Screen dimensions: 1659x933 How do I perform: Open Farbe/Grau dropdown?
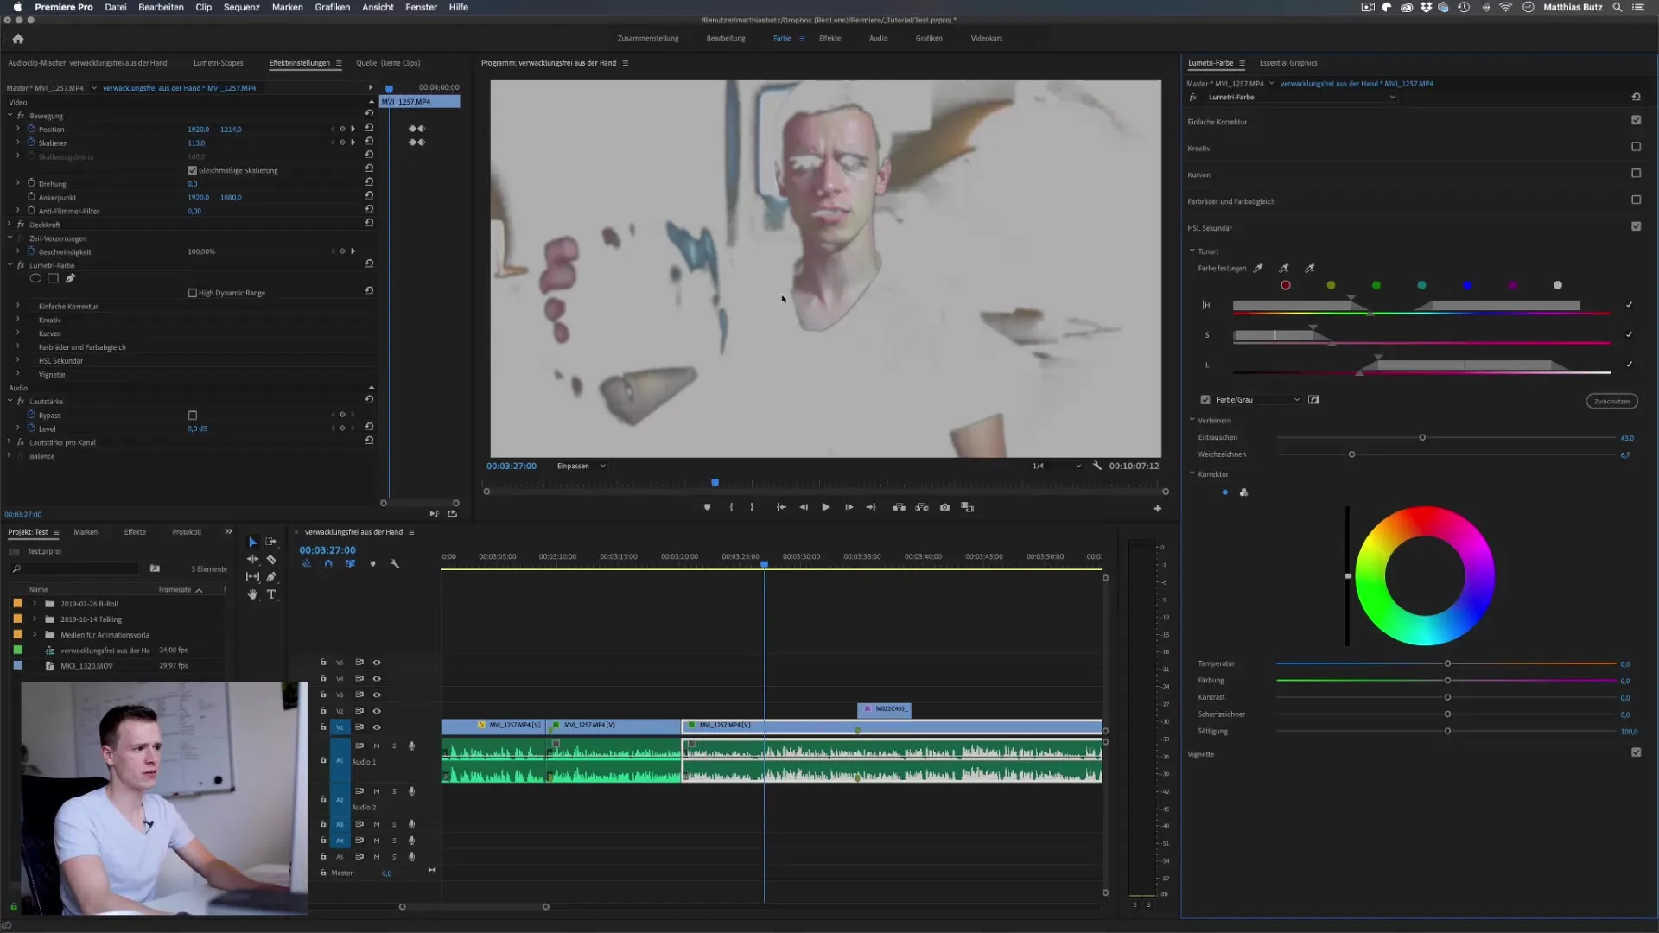click(x=1257, y=399)
